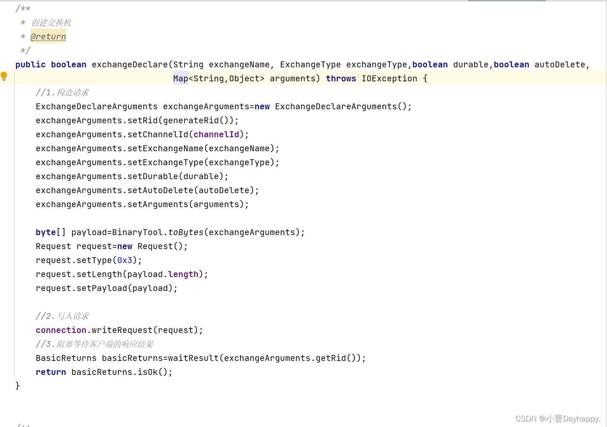Click the setArguments(arguments) line
Screen dimensions: 607x427
143,204
